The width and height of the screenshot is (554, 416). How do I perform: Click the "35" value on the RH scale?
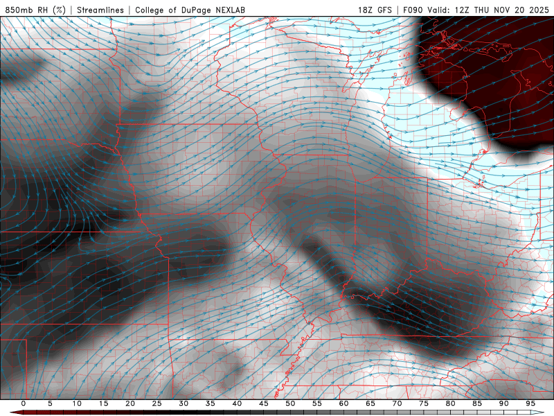point(211,404)
